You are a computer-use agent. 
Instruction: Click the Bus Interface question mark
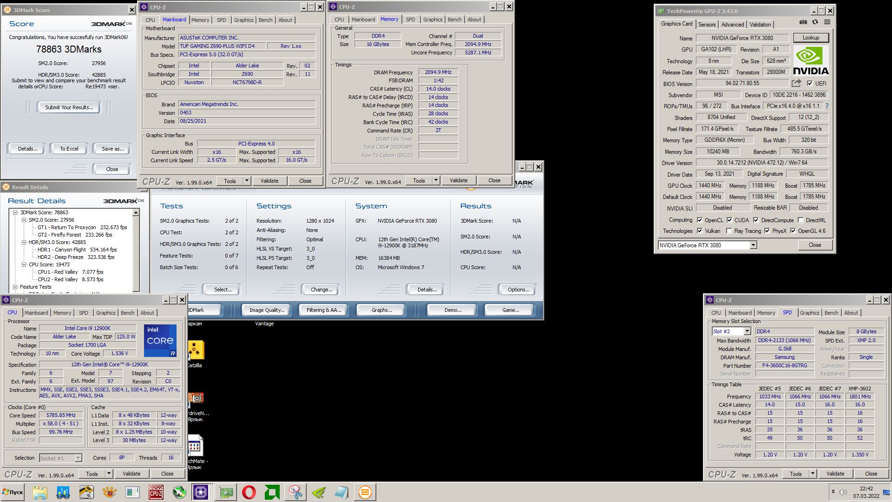(826, 106)
